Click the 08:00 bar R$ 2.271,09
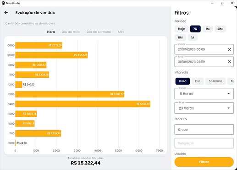 pyautogui.click(x=39, y=45)
